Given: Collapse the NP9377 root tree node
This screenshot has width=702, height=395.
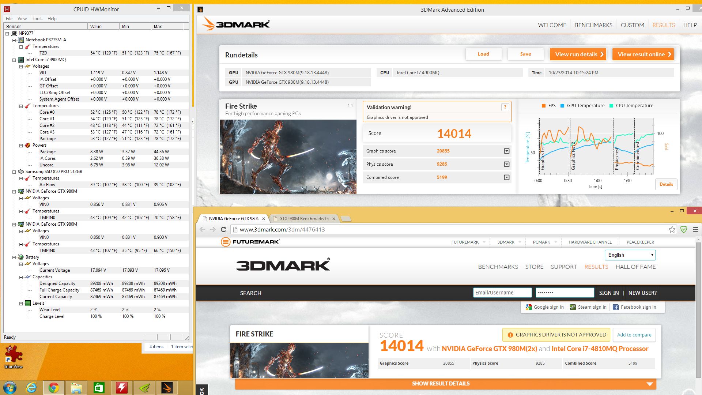Looking at the screenshot, I should coord(7,33).
